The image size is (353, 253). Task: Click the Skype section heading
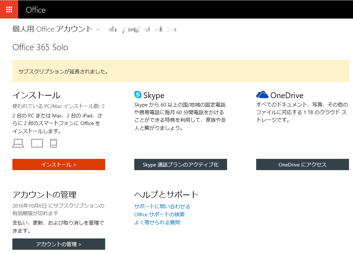pyautogui.click(x=154, y=95)
